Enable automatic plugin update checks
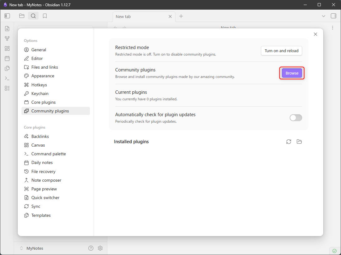This screenshot has width=341, height=255. 296,118
